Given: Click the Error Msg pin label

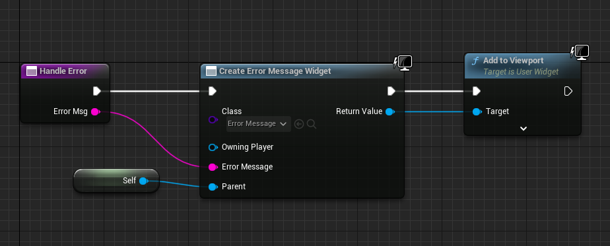Looking at the screenshot, I should tap(71, 112).
